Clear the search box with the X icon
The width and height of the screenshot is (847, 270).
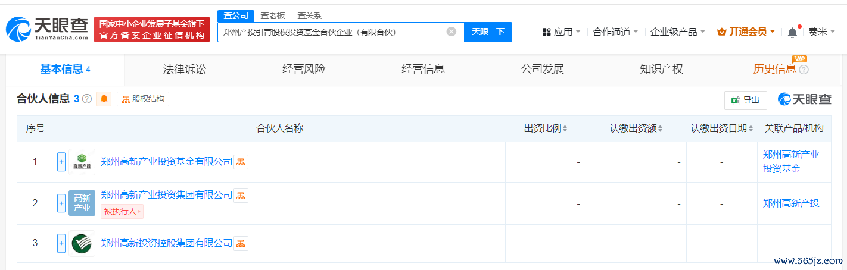451,32
